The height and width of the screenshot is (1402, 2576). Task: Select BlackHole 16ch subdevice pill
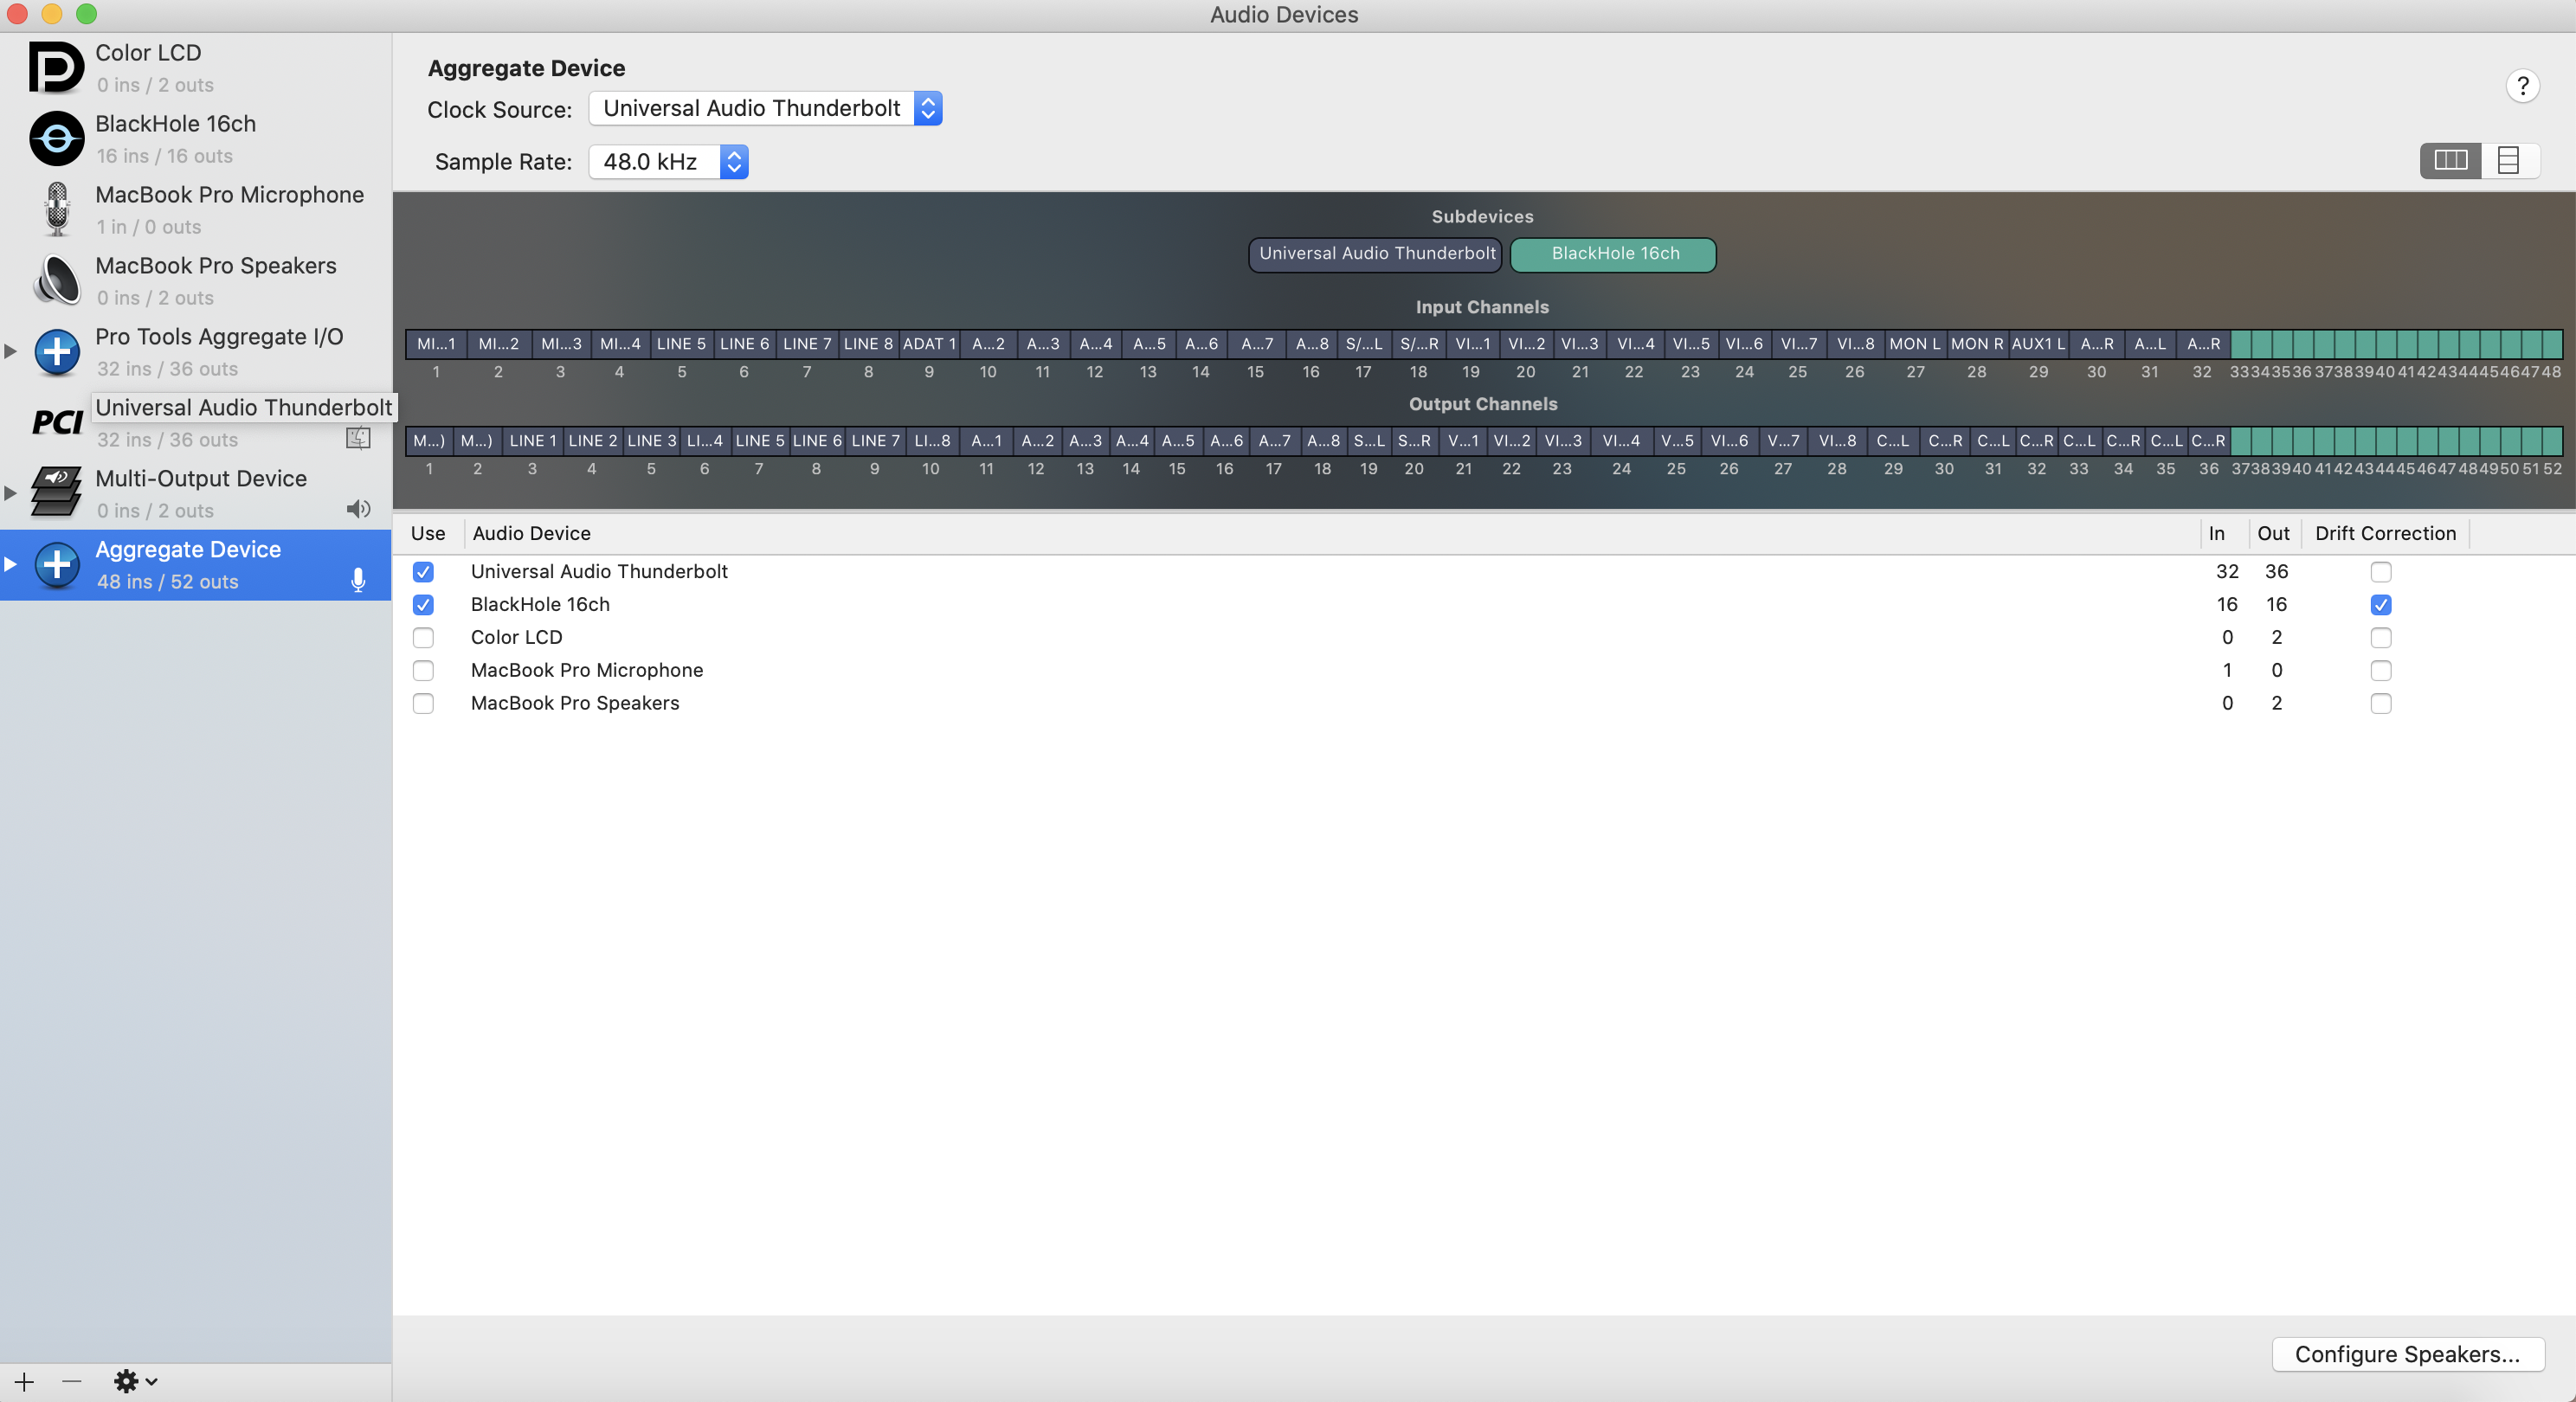click(x=1613, y=254)
